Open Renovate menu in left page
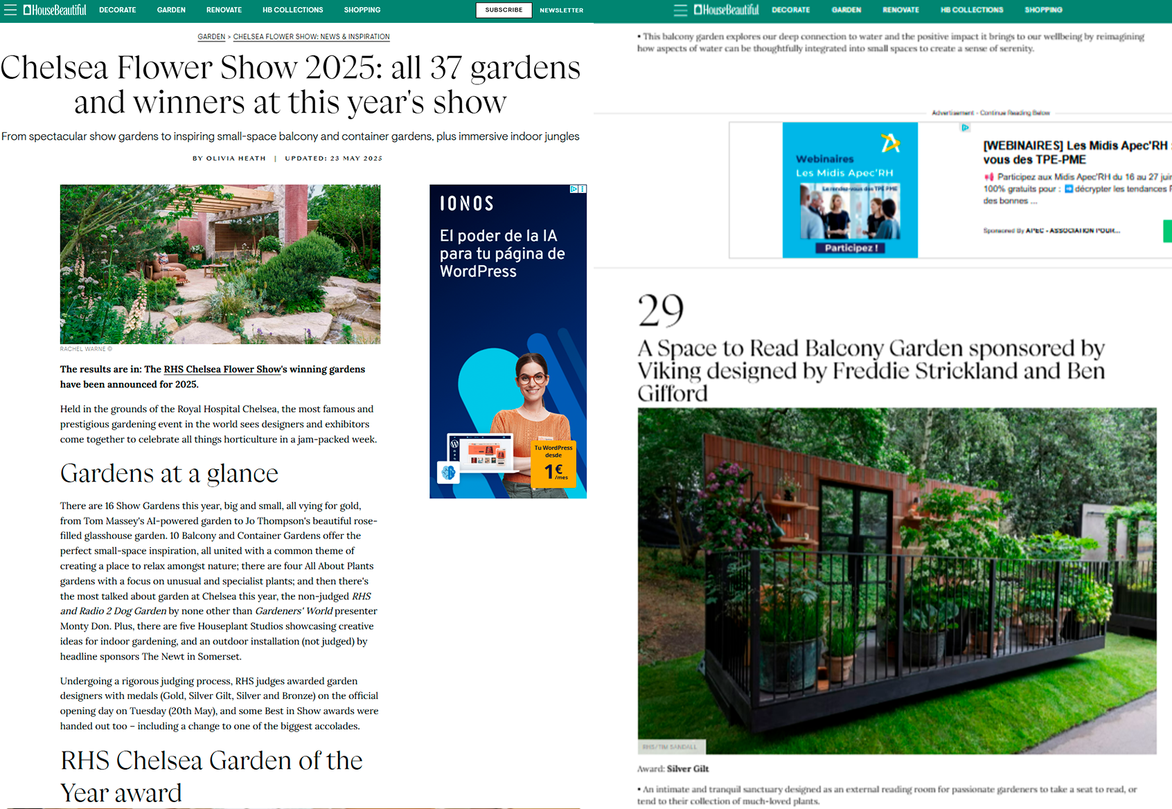The image size is (1172, 809). (x=224, y=10)
